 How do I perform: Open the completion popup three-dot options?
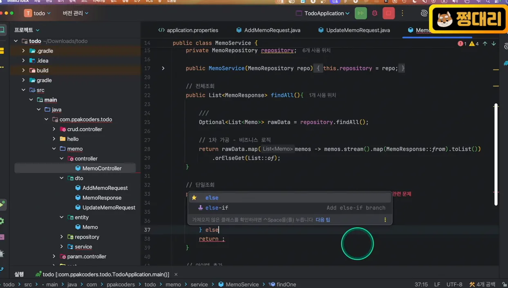coord(385,220)
